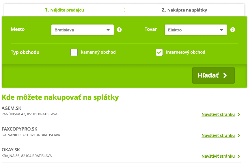
Task: Uncheck the internetový obchod checkbox
Action: [159, 52]
